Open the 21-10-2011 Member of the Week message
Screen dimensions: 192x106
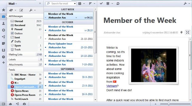[x=69, y=37]
